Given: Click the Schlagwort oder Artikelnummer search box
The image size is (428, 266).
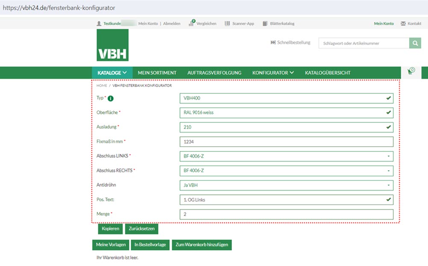Looking at the screenshot, I should click(x=364, y=43).
